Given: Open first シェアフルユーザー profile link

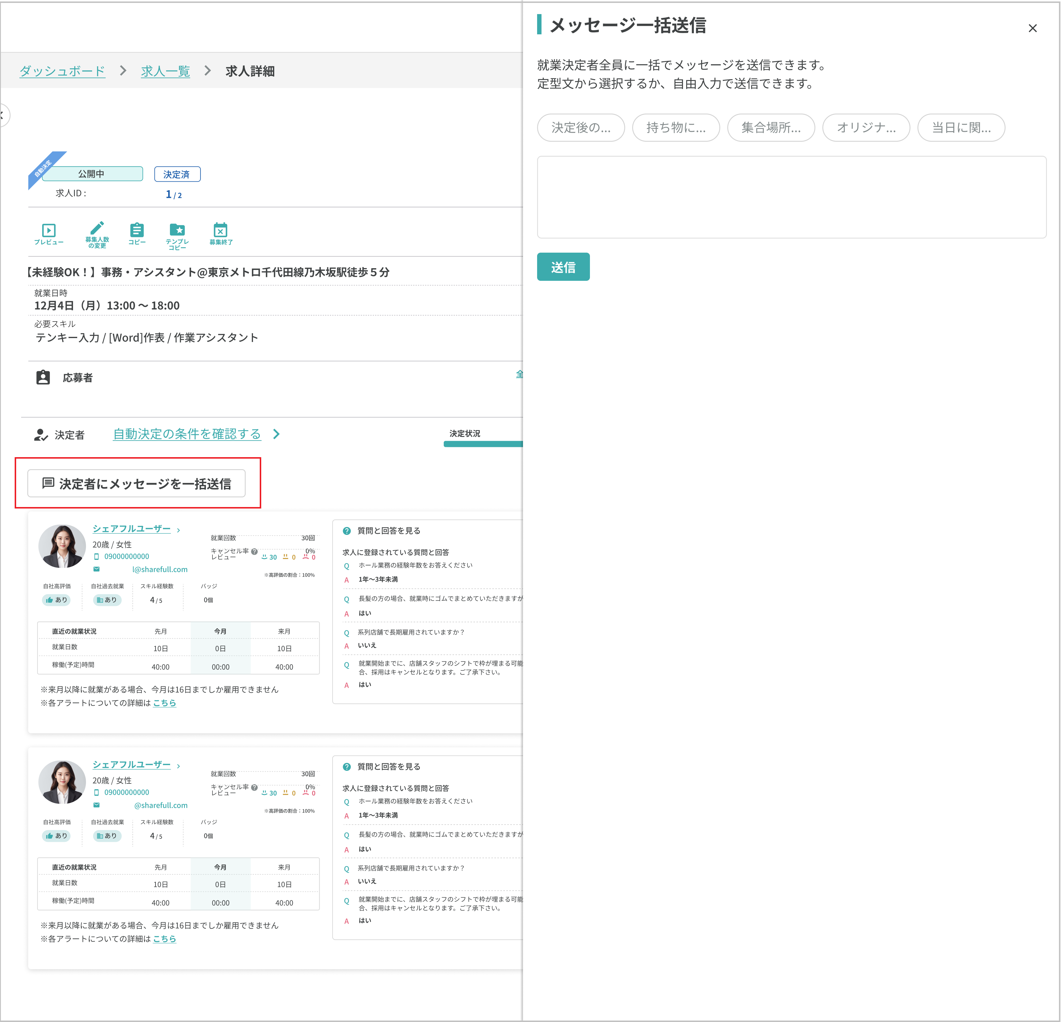Looking at the screenshot, I should (131, 529).
